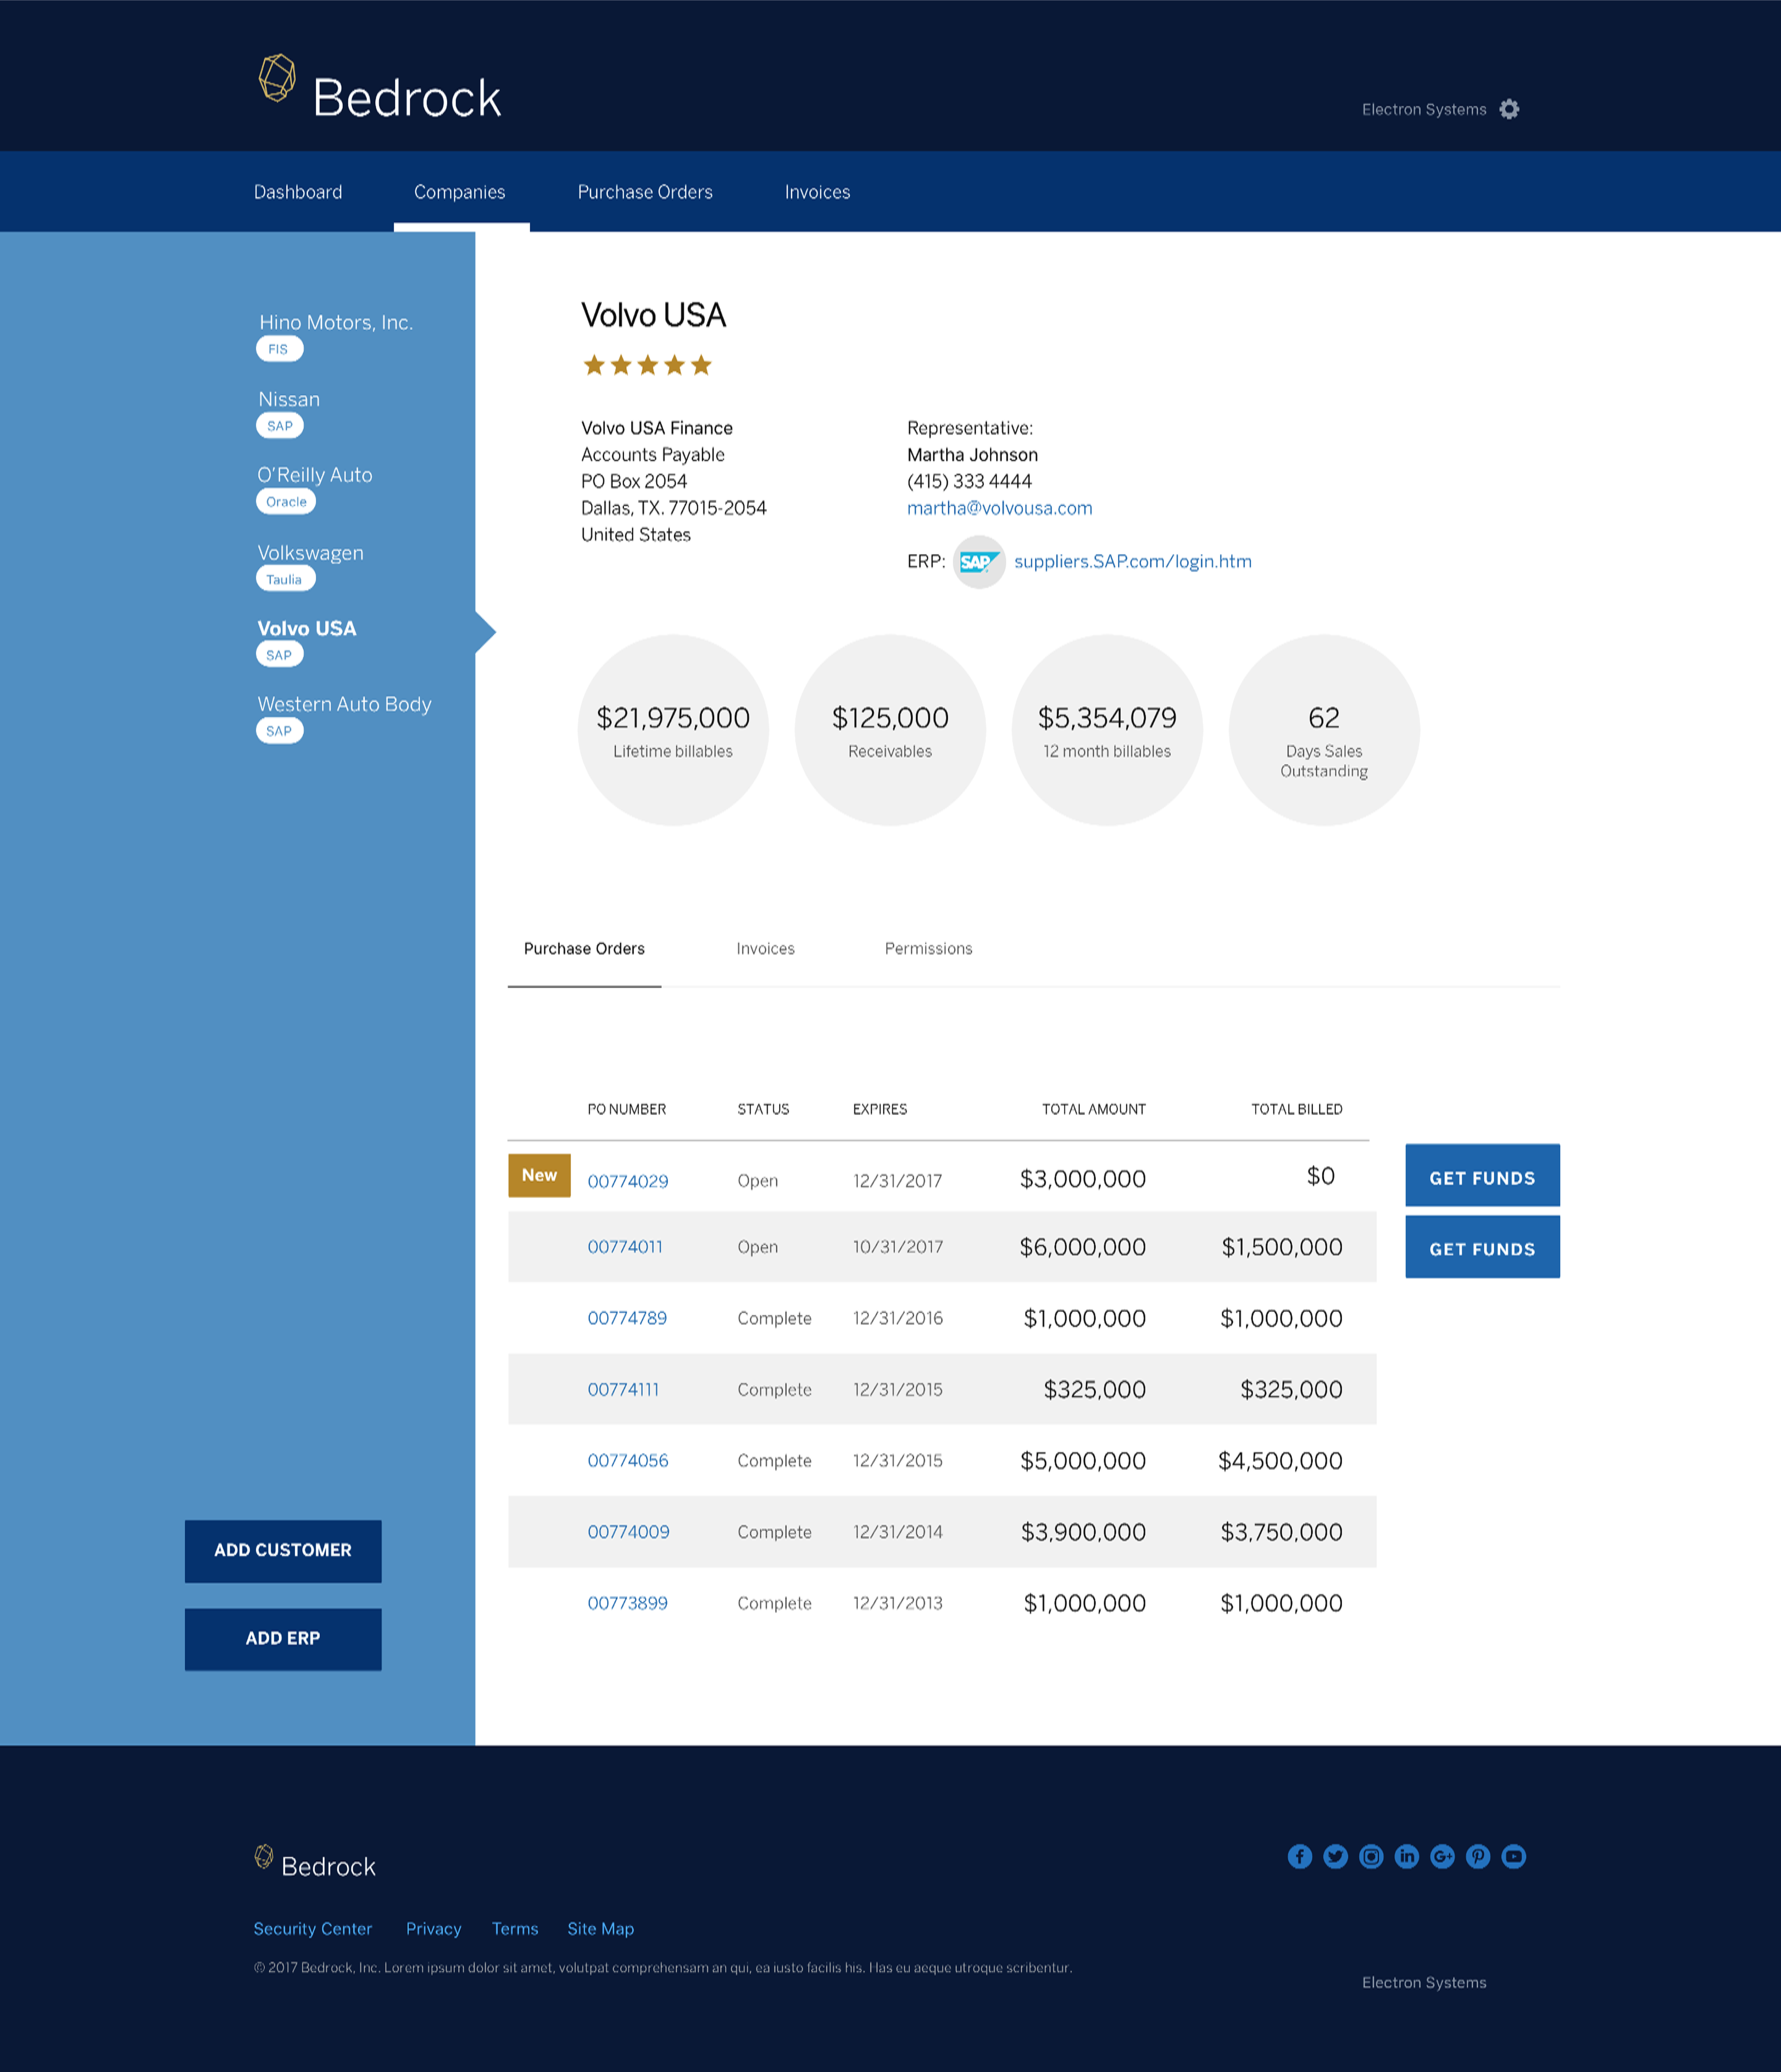This screenshot has width=1781, height=2072.
Task: Open the Twitter icon in footer
Action: click(1335, 1856)
